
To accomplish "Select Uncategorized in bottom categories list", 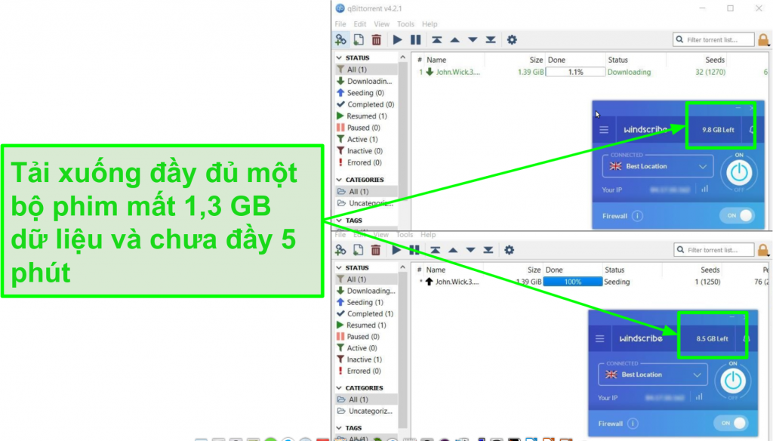I will [x=366, y=411].
